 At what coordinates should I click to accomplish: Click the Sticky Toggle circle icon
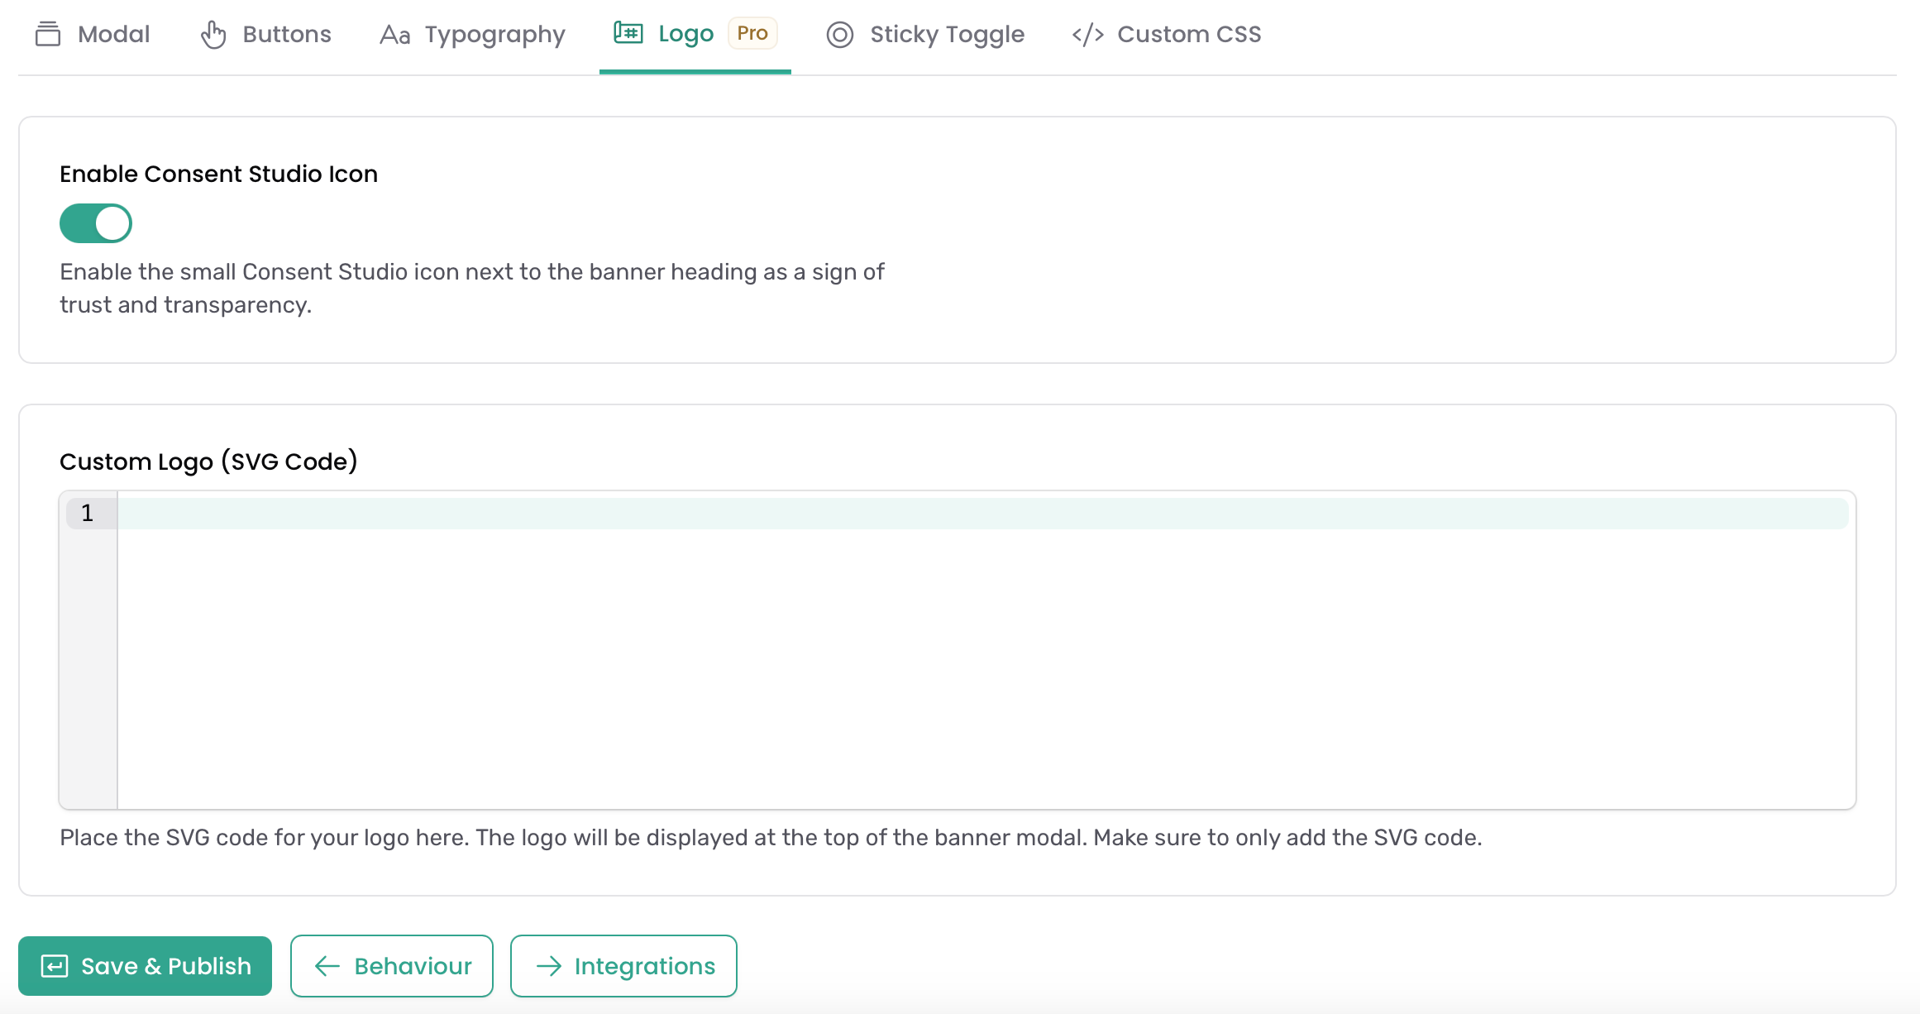click(x=840, y=35)
